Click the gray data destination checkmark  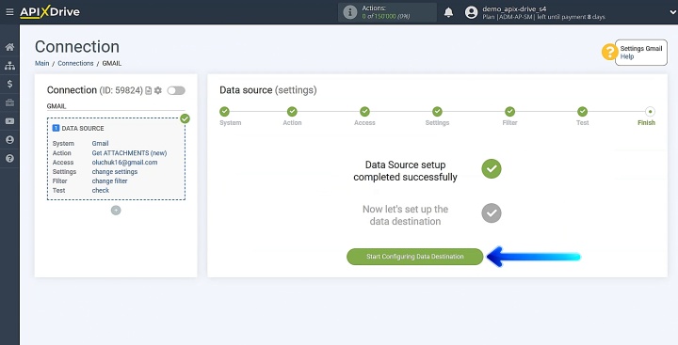coord(492,212)
